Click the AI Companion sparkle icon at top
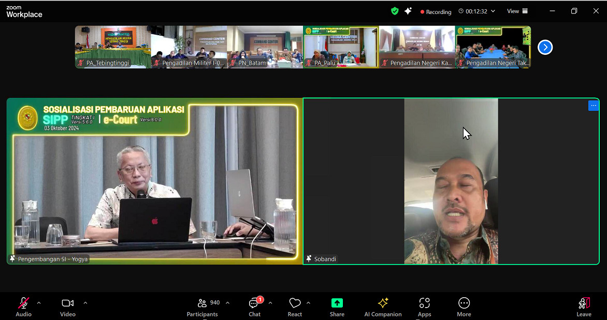607x320 pixels. coord(408,11)
